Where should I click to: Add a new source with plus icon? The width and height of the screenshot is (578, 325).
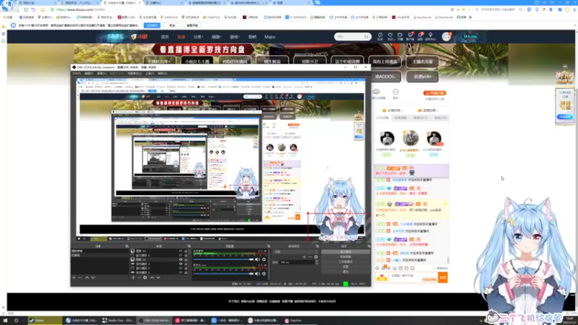tap(133, 277)
